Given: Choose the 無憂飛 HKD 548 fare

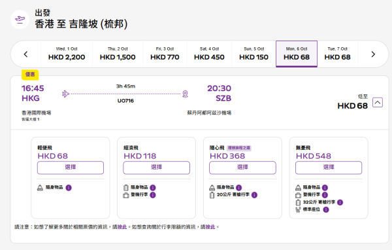Looking at the screenshot, I should pyautogui.click(x=329, y=168).
